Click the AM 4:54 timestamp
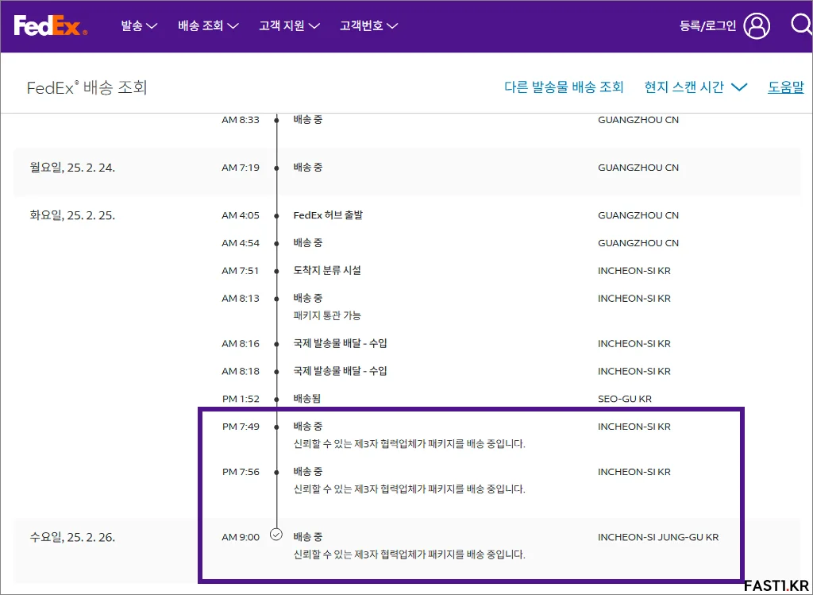The image size is (813, 595). click(241, 243)
